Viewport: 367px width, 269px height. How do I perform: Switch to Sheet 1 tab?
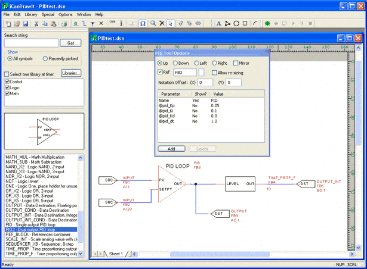pos(115,254)
